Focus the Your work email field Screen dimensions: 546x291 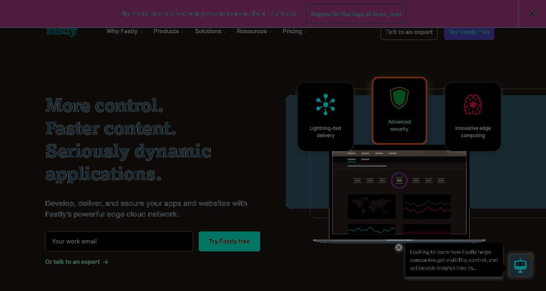pyautogui.click(x=119, y=241)
